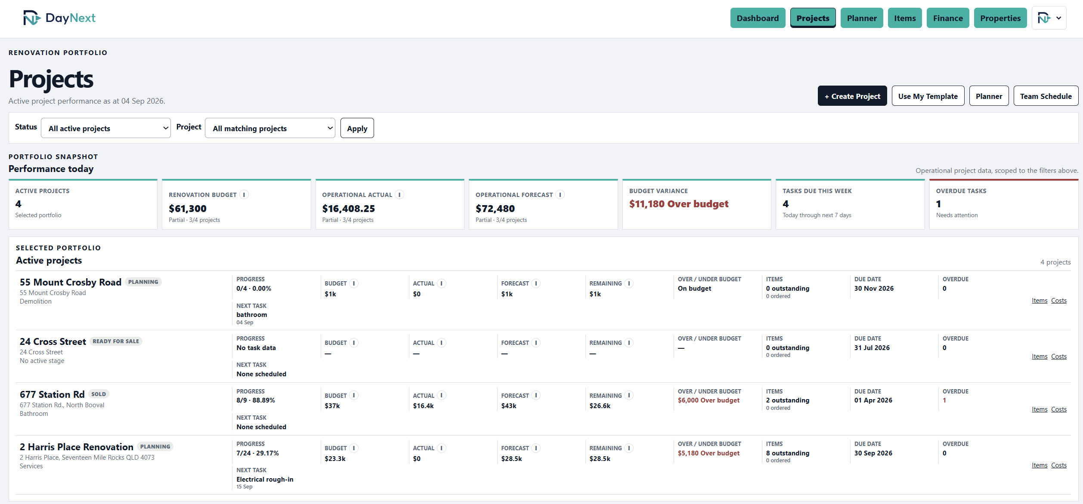Open the 55 Mount Crosby Road project title

tap(71, 282)
